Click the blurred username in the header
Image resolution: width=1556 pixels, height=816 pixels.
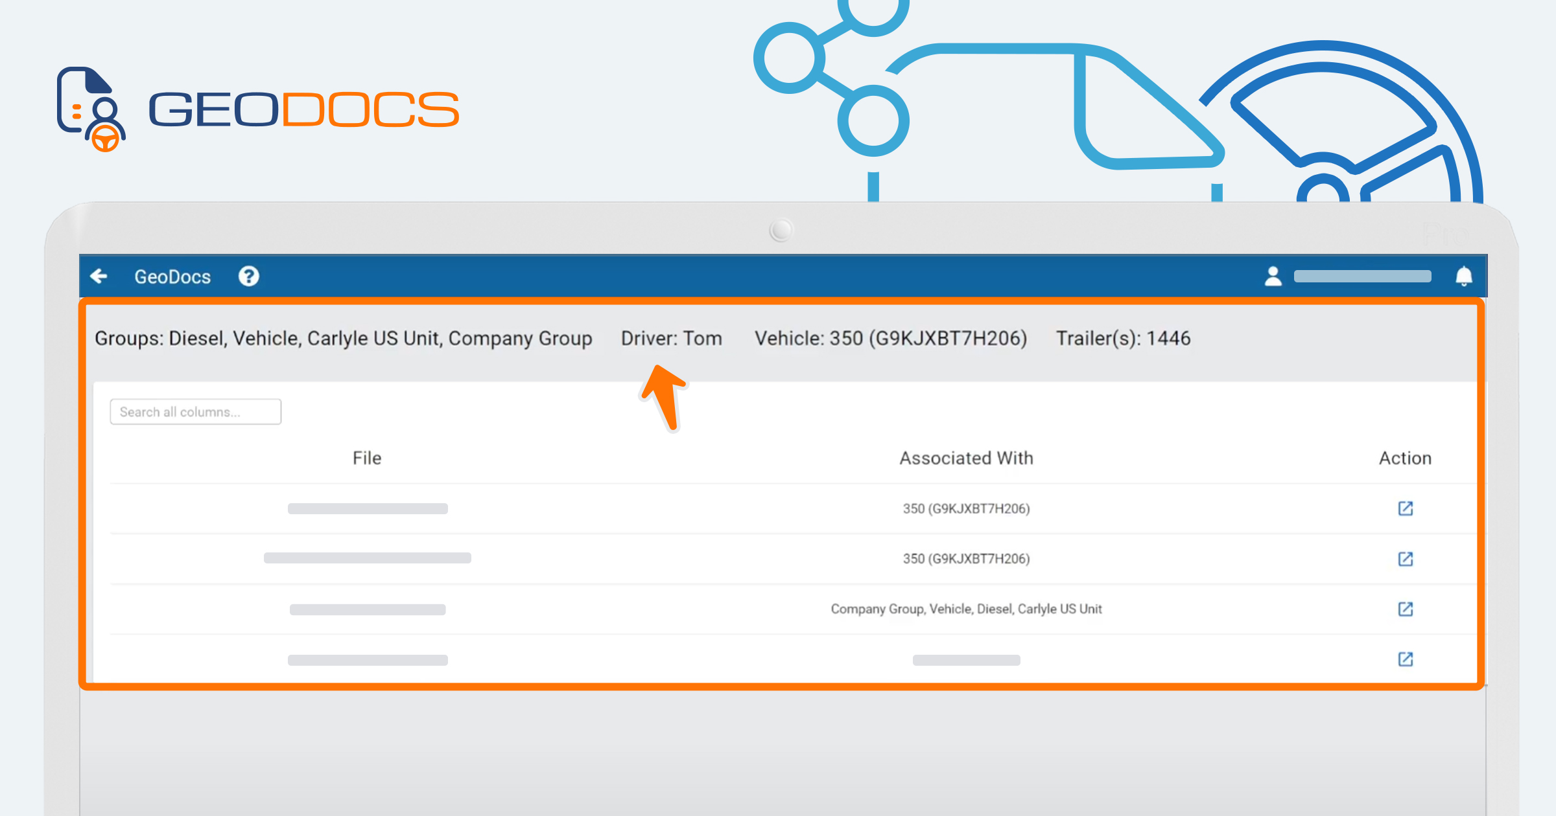tap(1363, 277)
